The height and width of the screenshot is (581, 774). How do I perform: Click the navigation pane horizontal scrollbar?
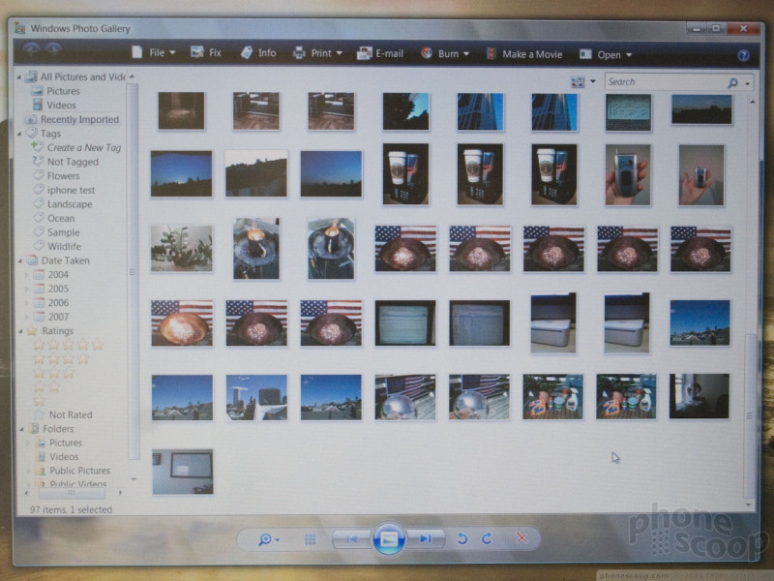click(x=74, y=493)
